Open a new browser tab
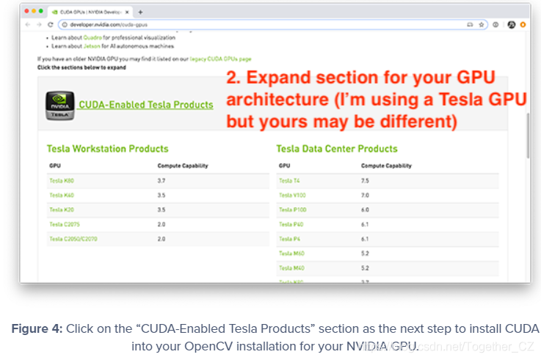 (x=140, y=12)
